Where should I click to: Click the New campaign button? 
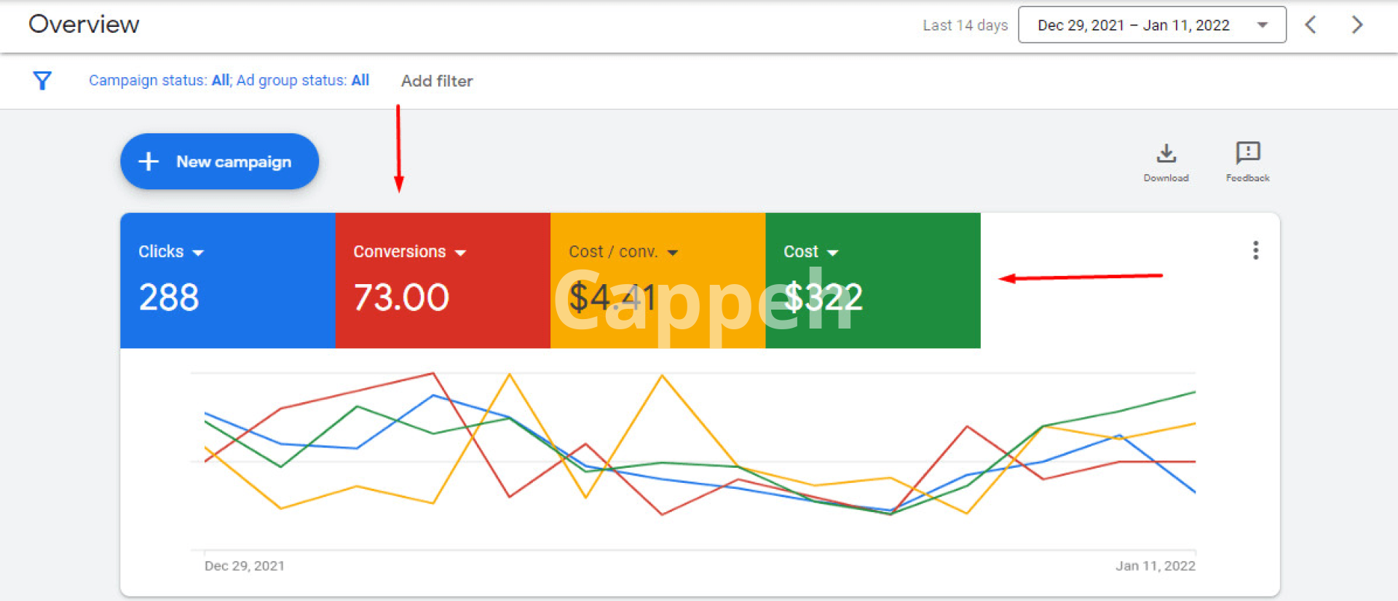219,161
